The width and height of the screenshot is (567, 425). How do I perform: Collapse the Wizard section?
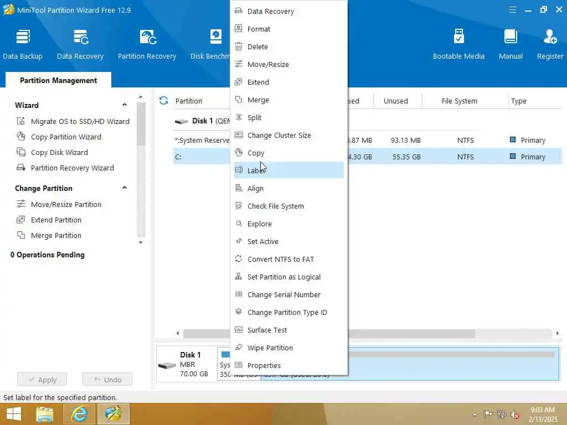pos(125,105)
